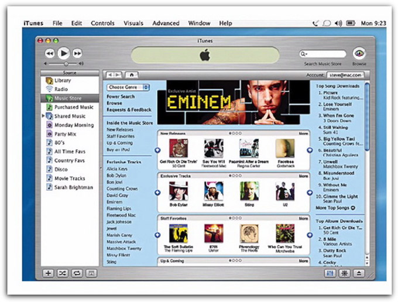Toggle the repeat button
This screenshot has height=302, width=398.
coord(77,273)
